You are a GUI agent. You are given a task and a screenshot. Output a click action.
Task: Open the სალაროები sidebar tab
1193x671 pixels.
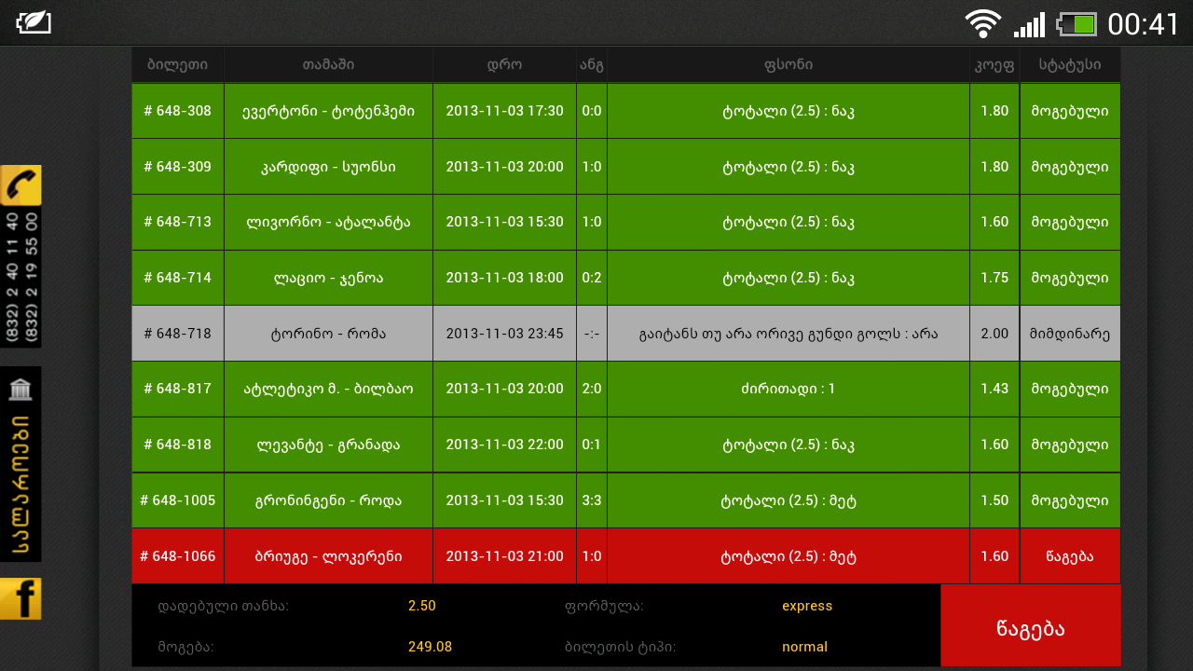point(21,464)
